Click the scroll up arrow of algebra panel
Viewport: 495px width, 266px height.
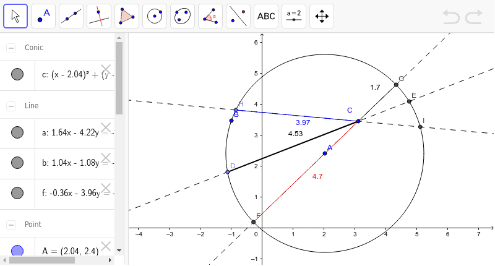119,38
